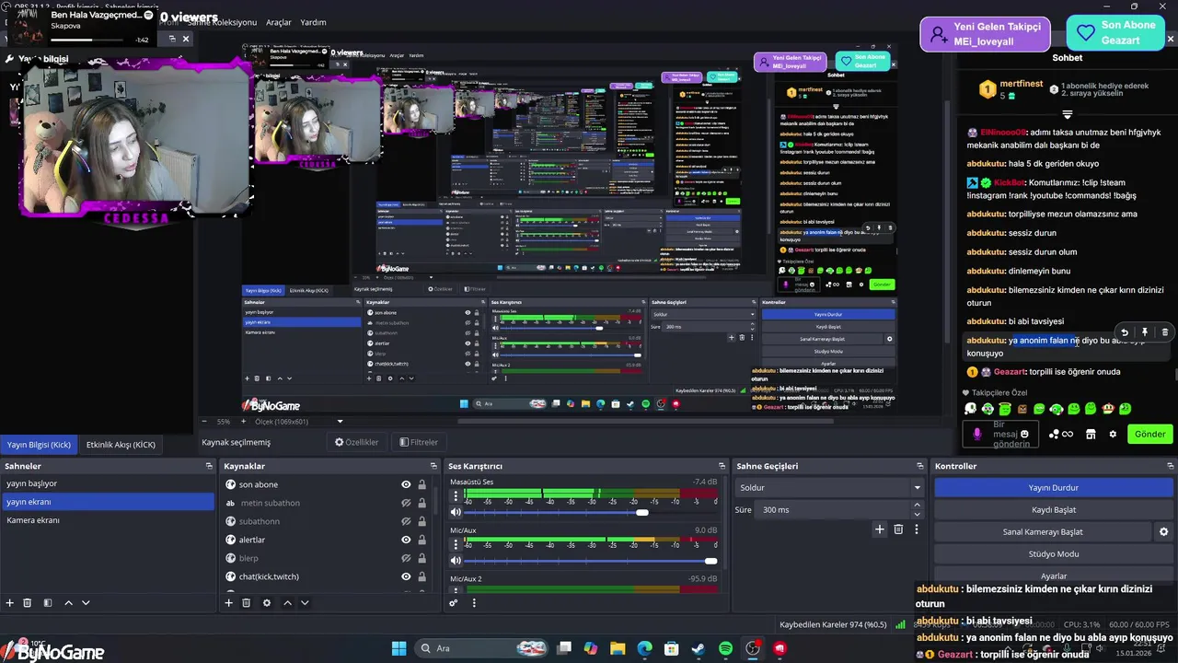Move scene down with Sahneler down arrow
The height and width of the screenshot is (663, 1178).
[x=86, y=602]
